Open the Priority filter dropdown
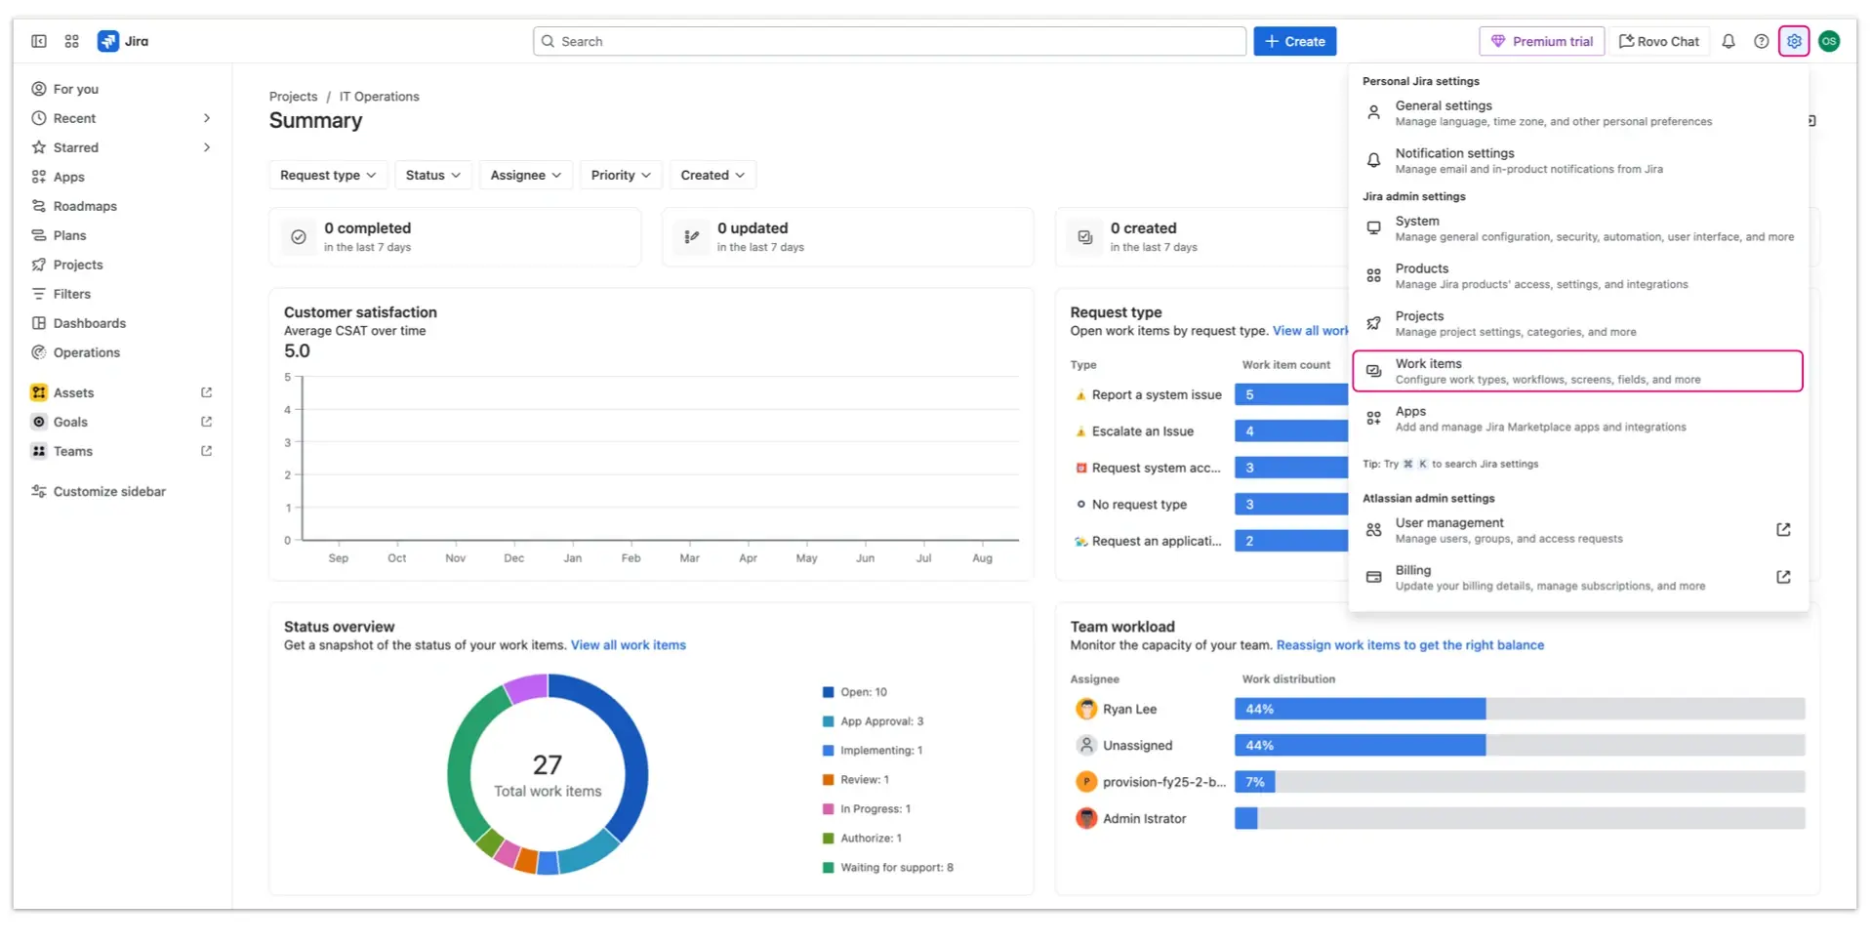Screen dimensions: 1872x943 coord(620,175)
